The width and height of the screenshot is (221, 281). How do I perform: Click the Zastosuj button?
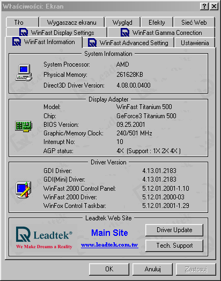coord(196,269)
